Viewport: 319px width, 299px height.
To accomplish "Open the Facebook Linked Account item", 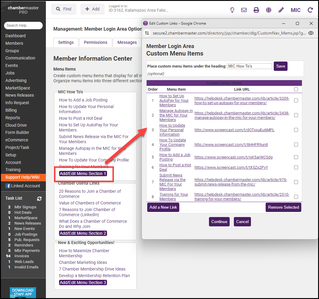I will point(23,186).
